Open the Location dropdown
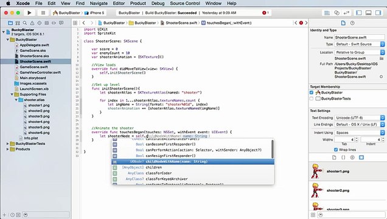 tap(360, 52)
